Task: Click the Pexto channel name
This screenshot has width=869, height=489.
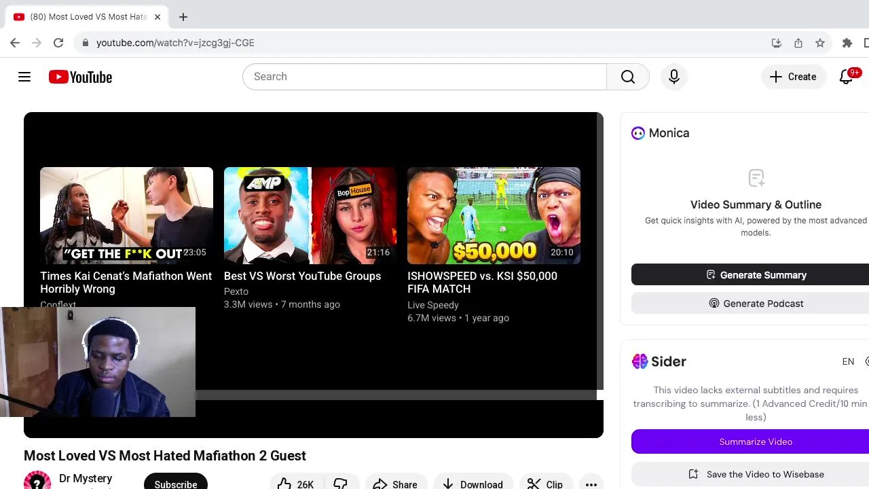Action: [x=236, y=291]
